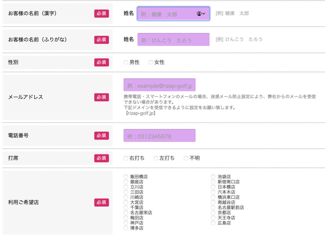
Task: Select 日本橋店 as preferred store
Action: coord(213,187)
